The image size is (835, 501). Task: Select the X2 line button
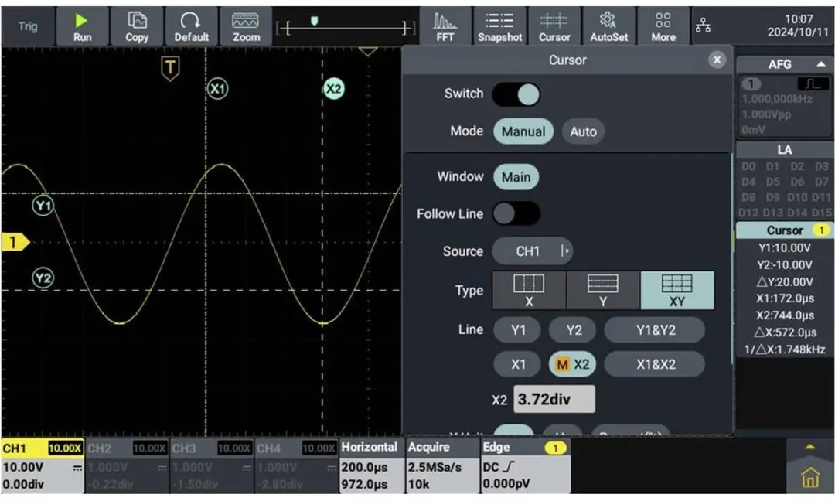click(x=572, y=364)
